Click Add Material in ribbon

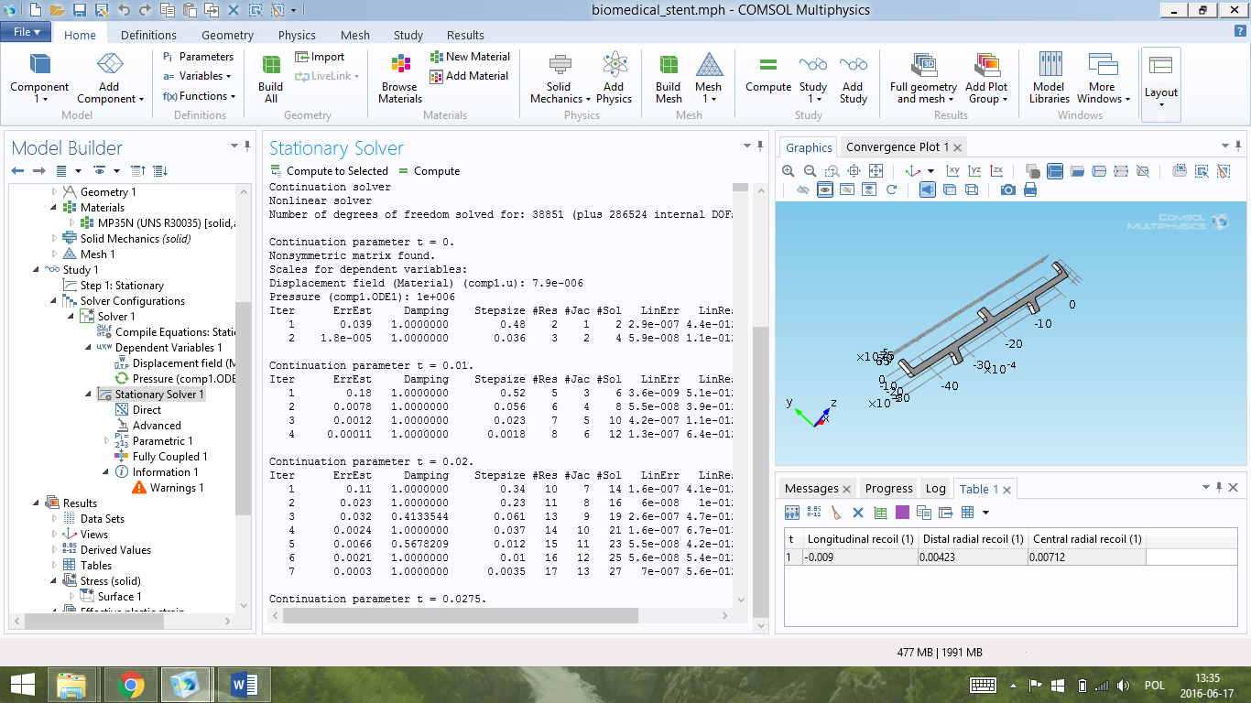pos(469,76)
